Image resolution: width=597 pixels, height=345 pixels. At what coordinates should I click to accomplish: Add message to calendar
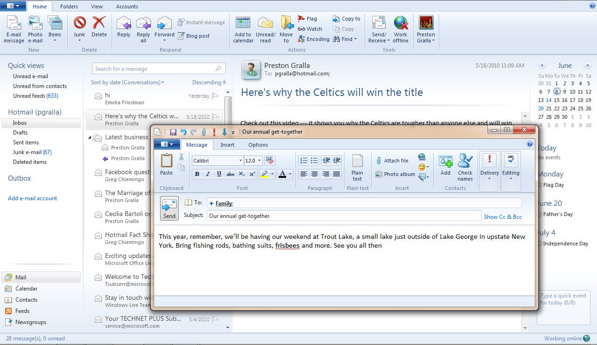point(243,29)
